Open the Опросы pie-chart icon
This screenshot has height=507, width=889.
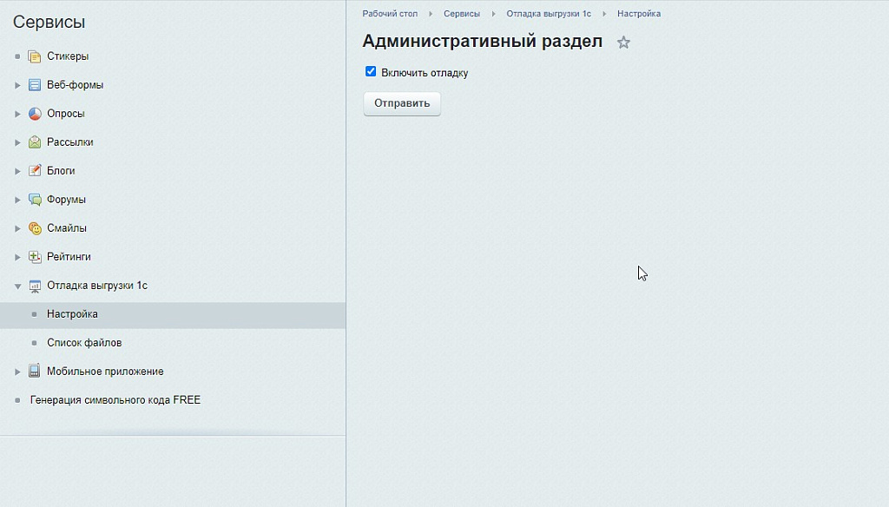pyautogui.click(x=33, y=113)
